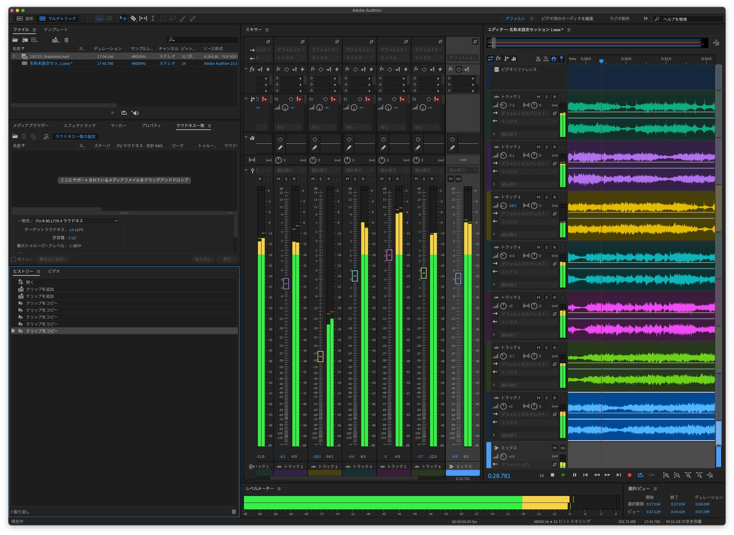Open the ITU-R BS.1770-3 ラウドネス dropdown
The height and width of the screenshot is (535, 734).
76,221
